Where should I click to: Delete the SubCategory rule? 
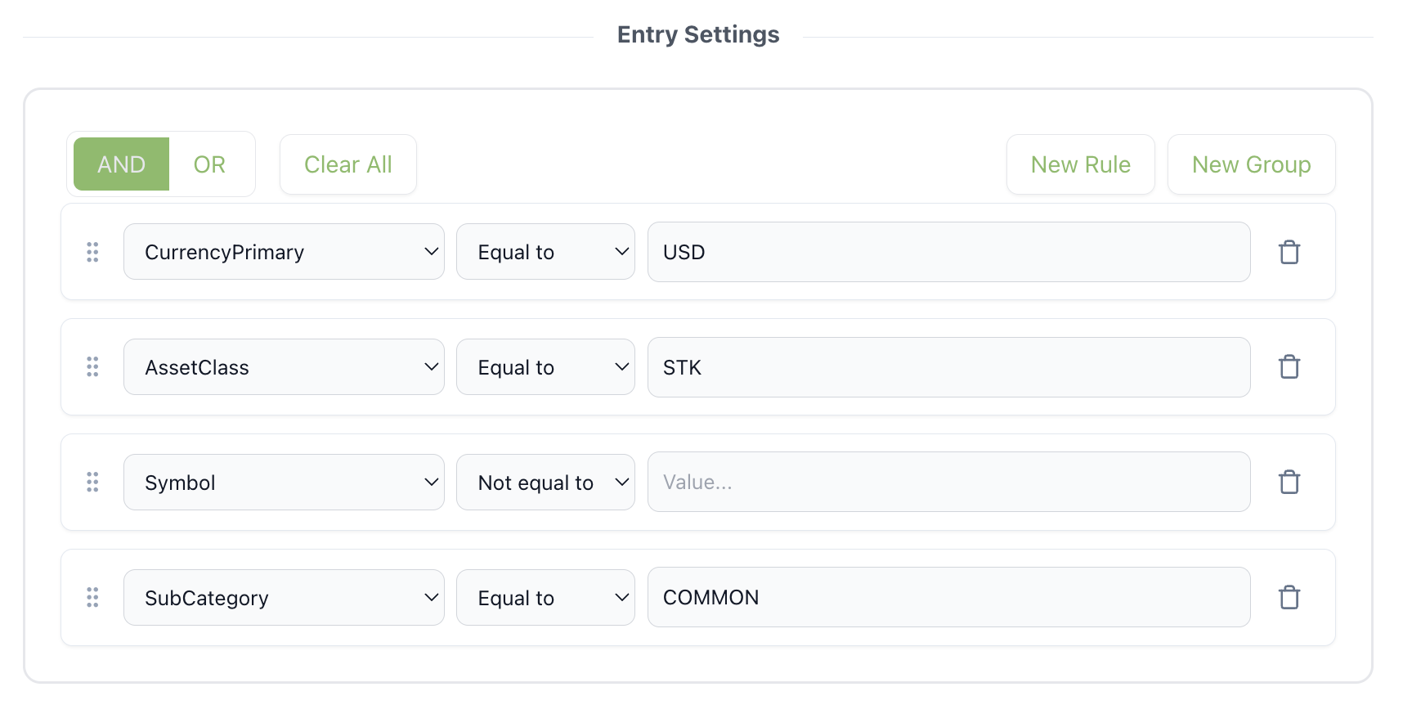point(1289,597)
